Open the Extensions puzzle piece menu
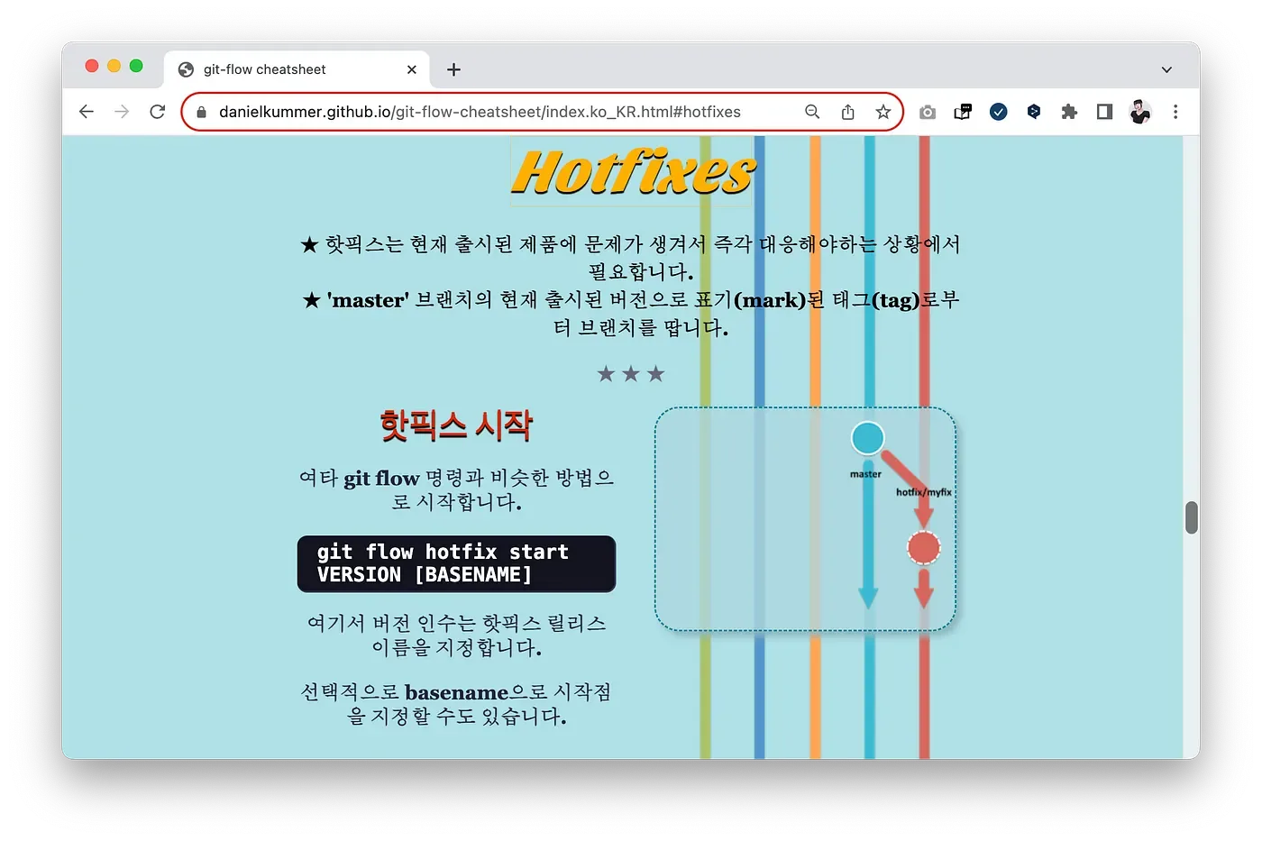Viewport: 1262px width, 841px height. coord(1069,112)
